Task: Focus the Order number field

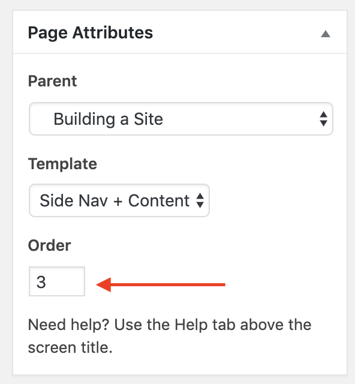Action: pyautogui.click(x=57, y=281)
